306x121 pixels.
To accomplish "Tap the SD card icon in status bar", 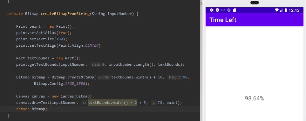I will click(x=235, y=10).
